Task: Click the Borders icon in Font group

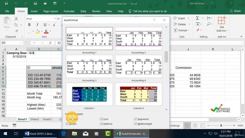Action: [x=29, y=31]
